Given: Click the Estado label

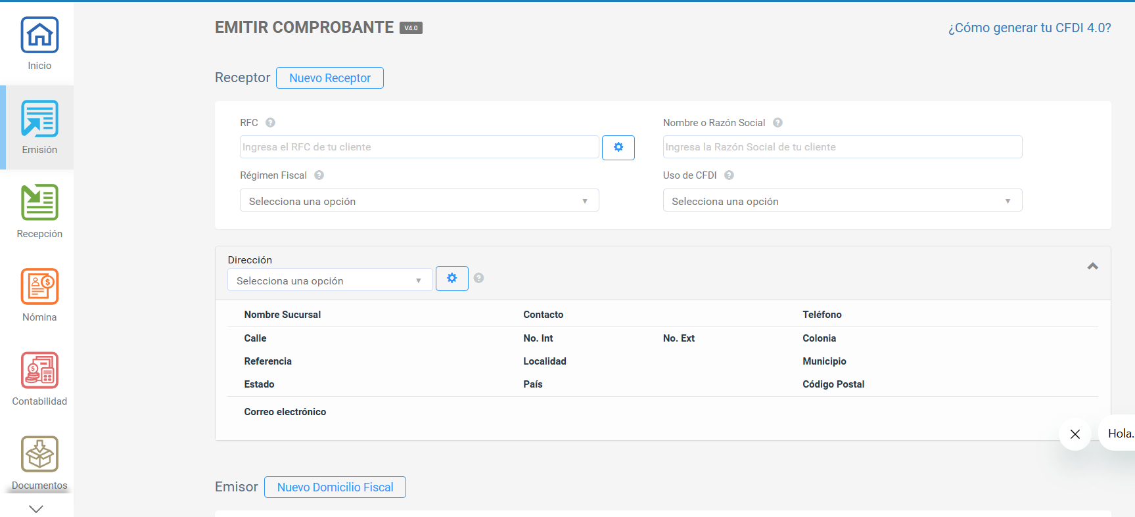Looking at the screenshot, I should [259, 384].
